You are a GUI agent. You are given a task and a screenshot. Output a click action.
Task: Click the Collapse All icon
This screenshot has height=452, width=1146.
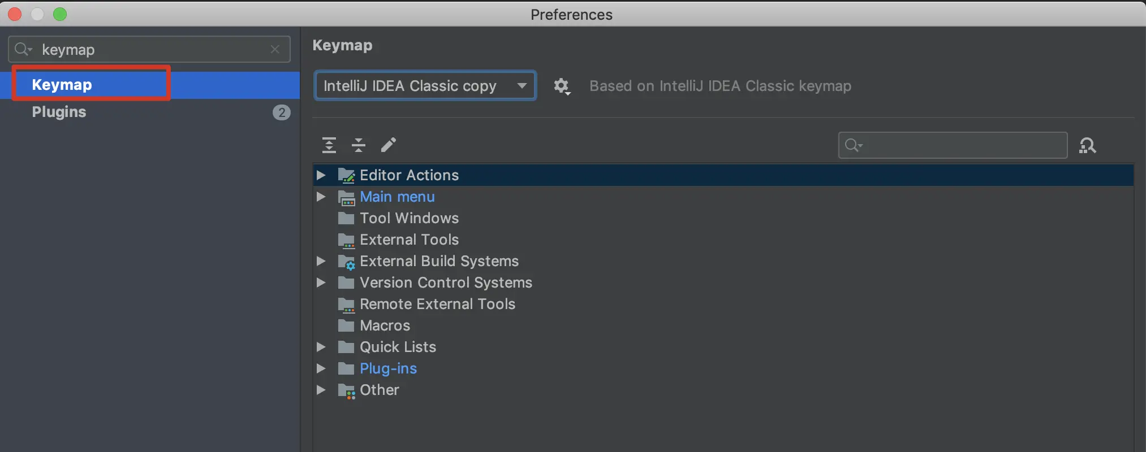359,145
